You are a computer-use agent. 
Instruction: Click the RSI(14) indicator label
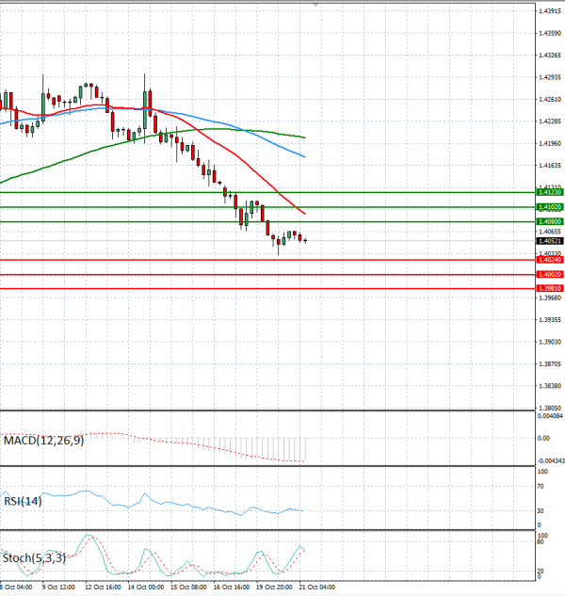(23, 501)
